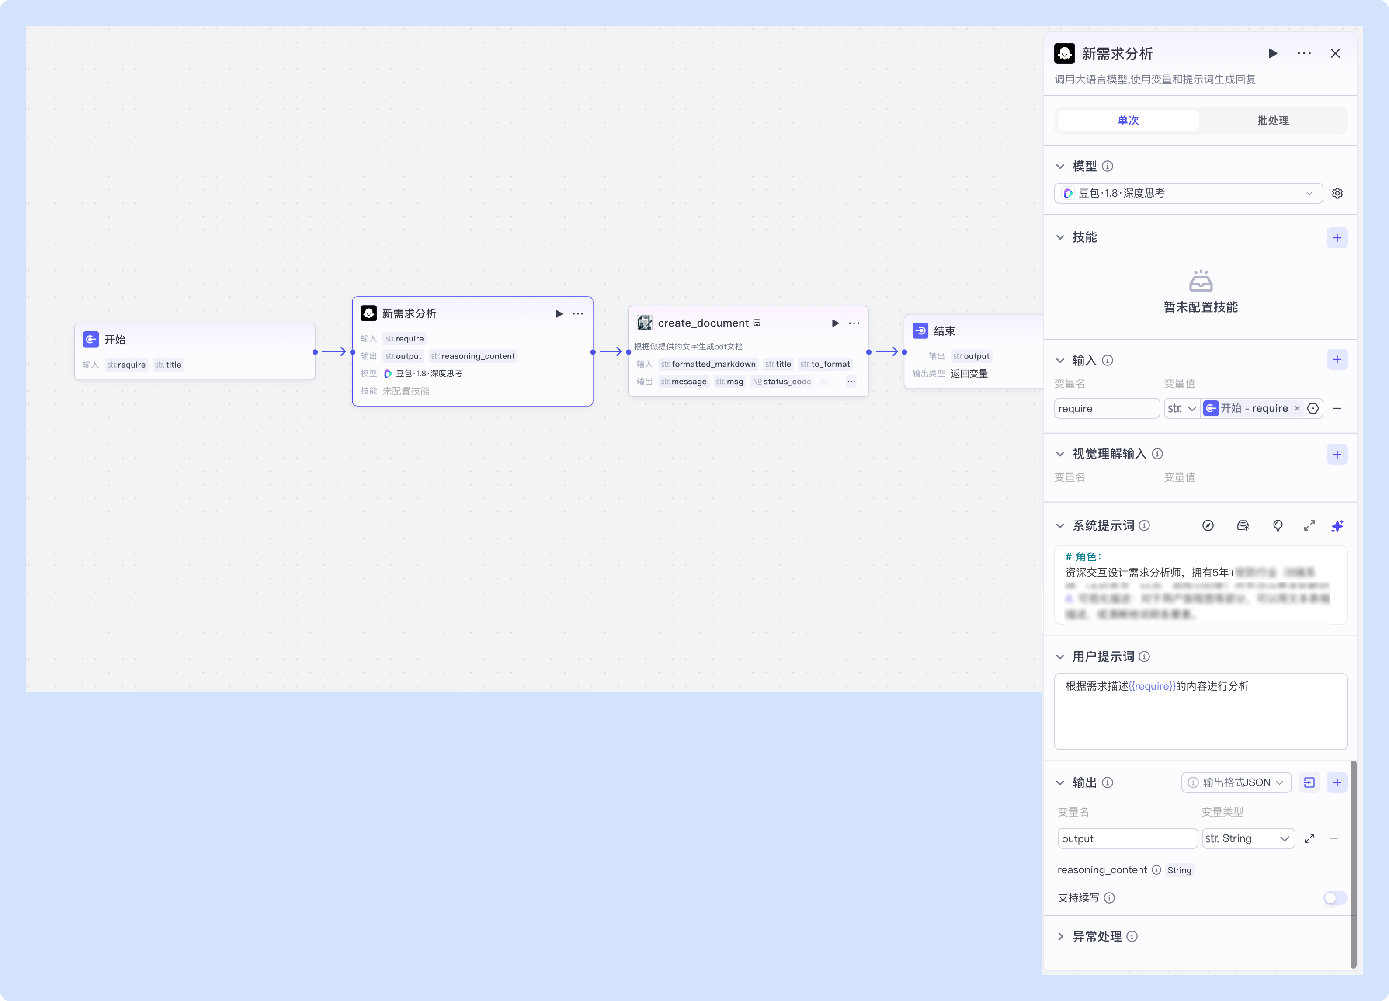Open prompt library icon in 系统提示词

click(1243, 525)
